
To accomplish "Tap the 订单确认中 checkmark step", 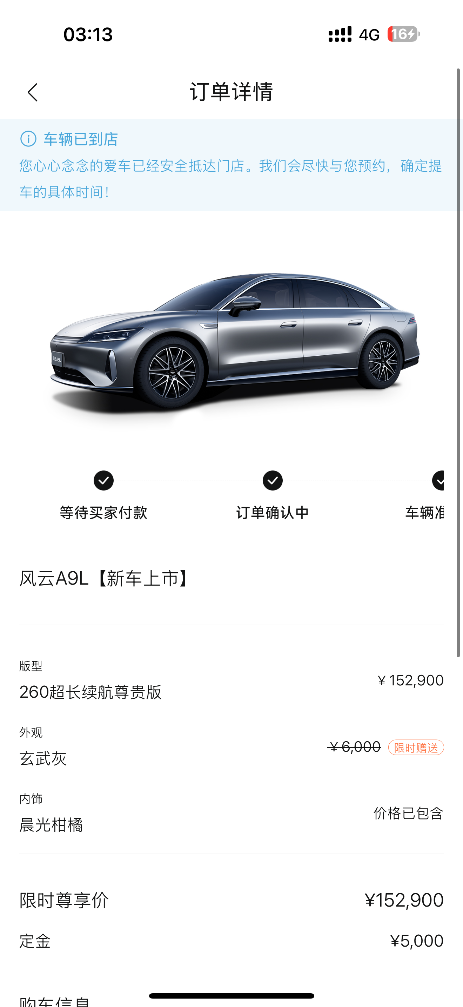I will [x=273, y=480].
